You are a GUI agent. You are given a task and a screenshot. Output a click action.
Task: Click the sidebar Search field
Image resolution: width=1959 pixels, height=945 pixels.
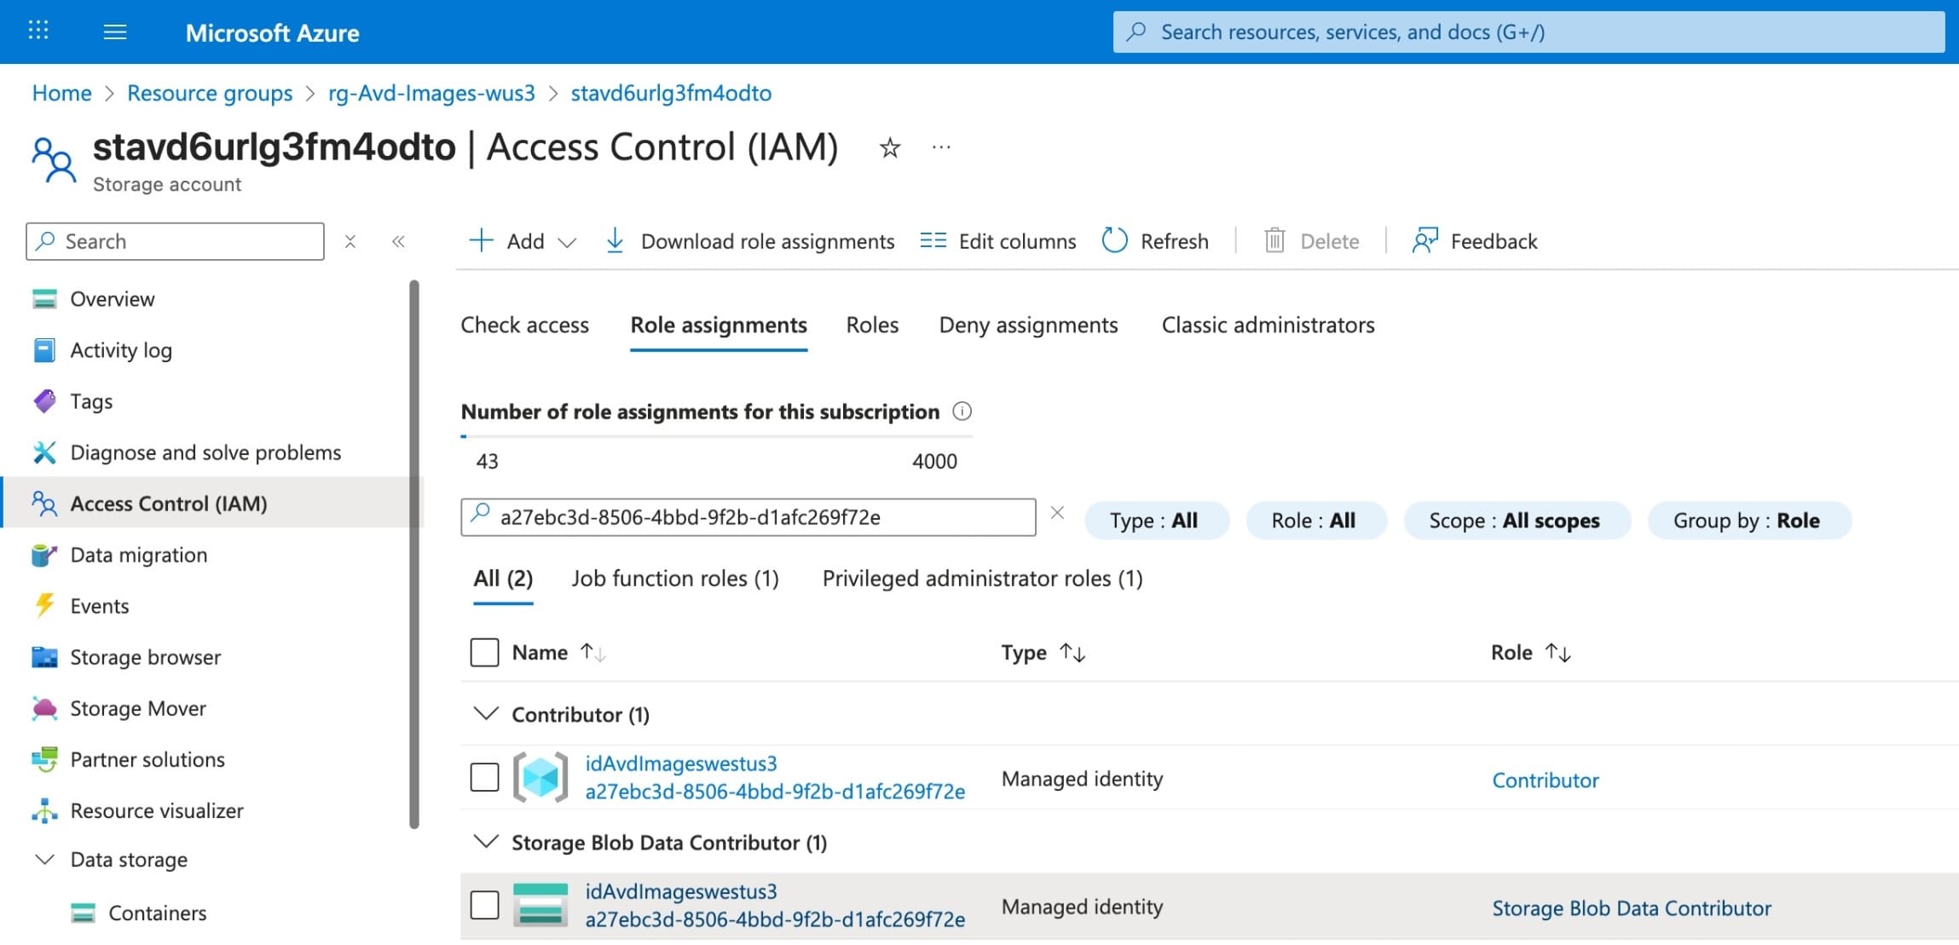[175, 241]
